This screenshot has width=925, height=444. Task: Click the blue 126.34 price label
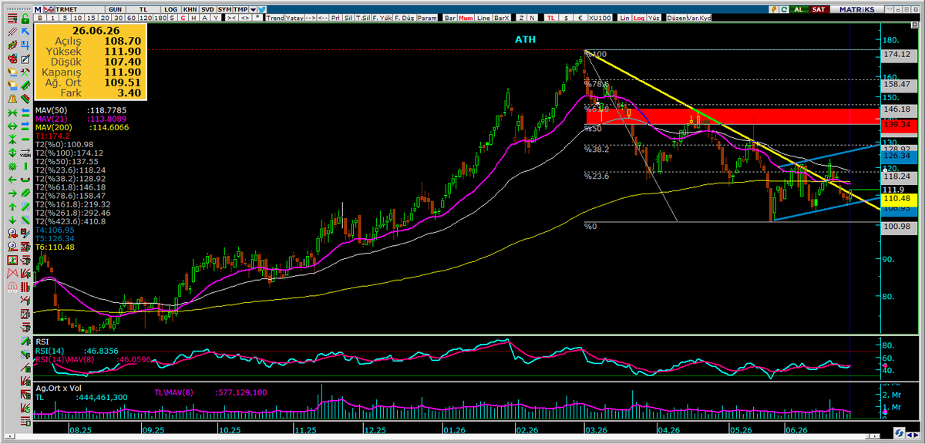[900, 156]
